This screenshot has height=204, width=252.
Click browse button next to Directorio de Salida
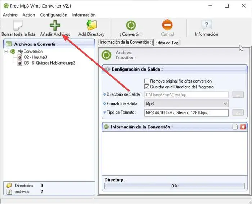coord(238,94)
